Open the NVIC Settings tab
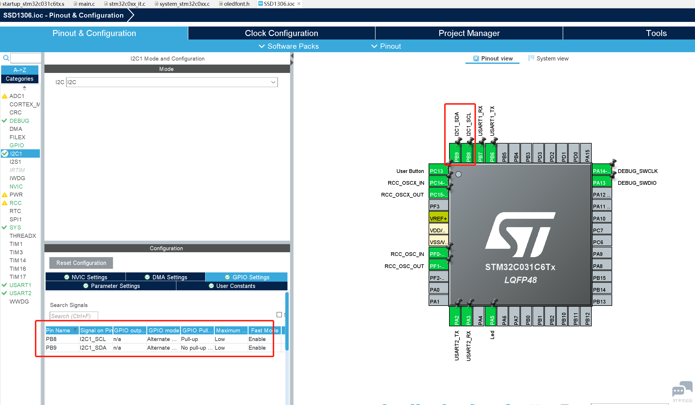Viewport: 695px width, 405px height. [x=85, y=277]
